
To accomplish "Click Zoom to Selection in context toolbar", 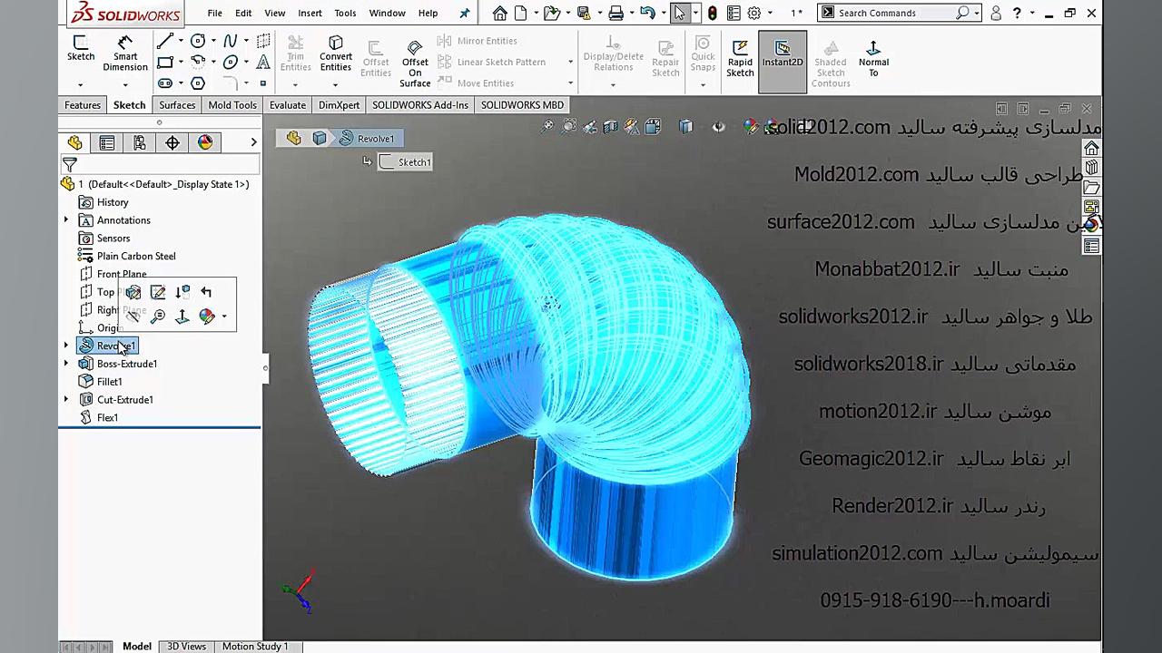I will pyautogui.click(x=158, y=316).
